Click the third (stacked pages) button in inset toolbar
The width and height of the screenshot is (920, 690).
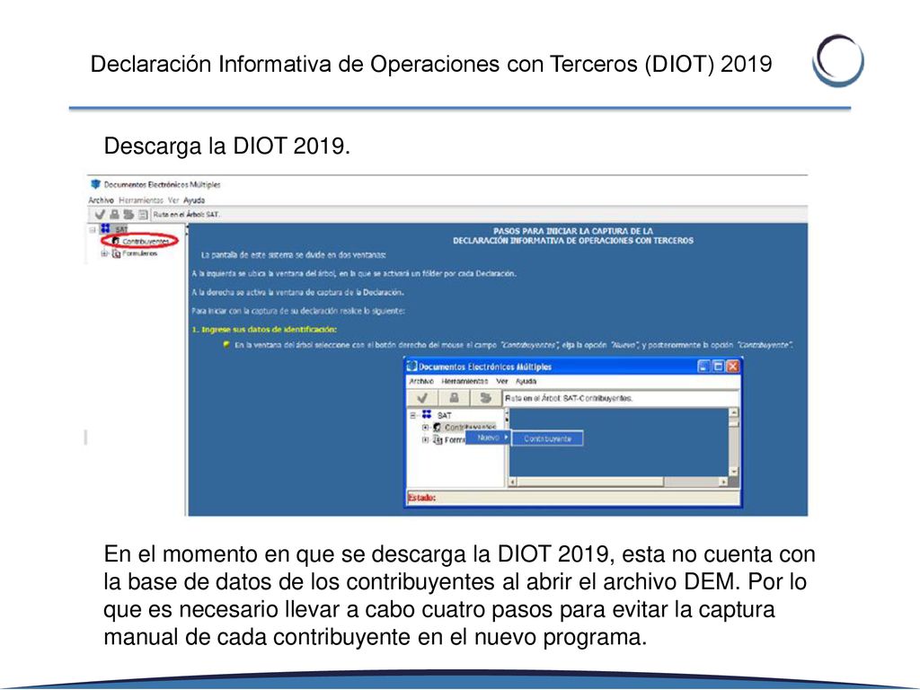coord(485,398)
